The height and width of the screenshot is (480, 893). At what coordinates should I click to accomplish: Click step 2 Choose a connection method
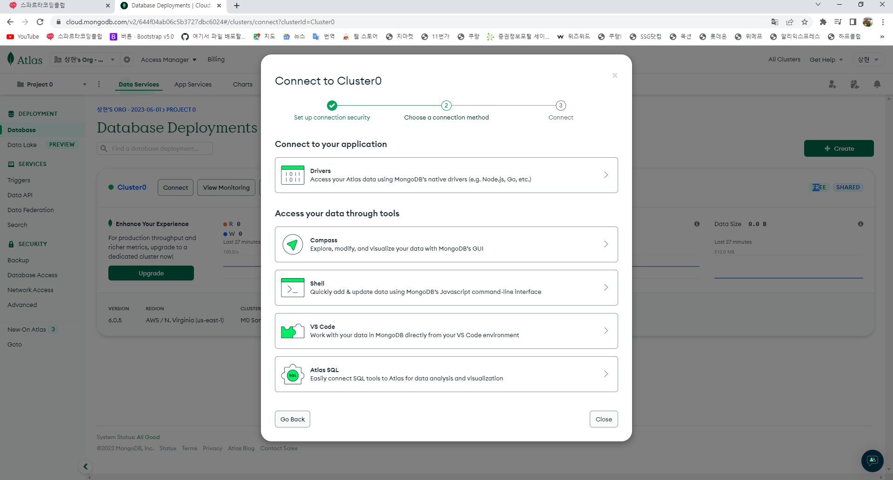tap(446, 111)
